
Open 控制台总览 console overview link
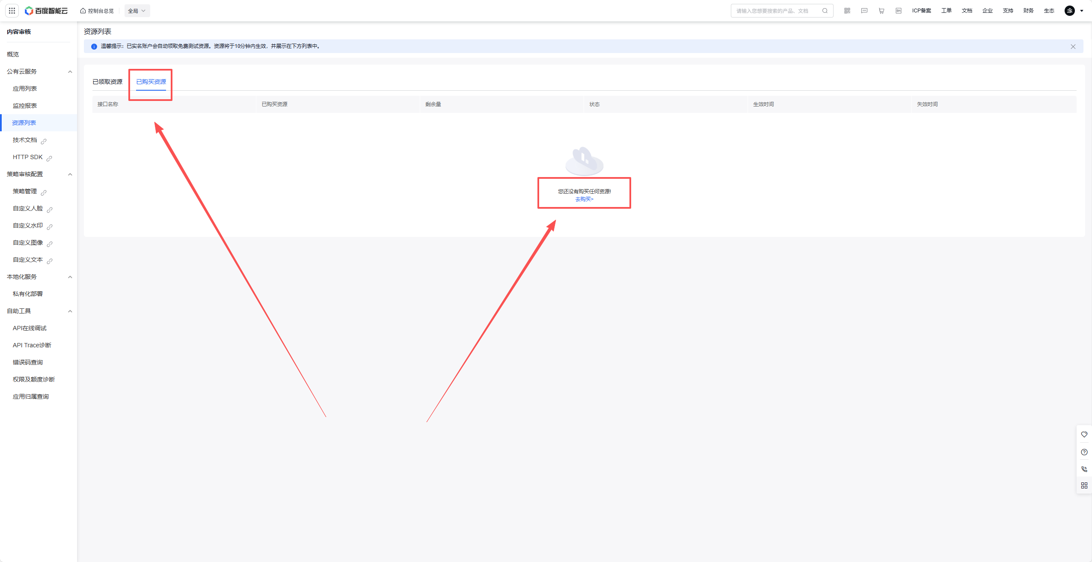pyautogui.click(x=97, y=11)
